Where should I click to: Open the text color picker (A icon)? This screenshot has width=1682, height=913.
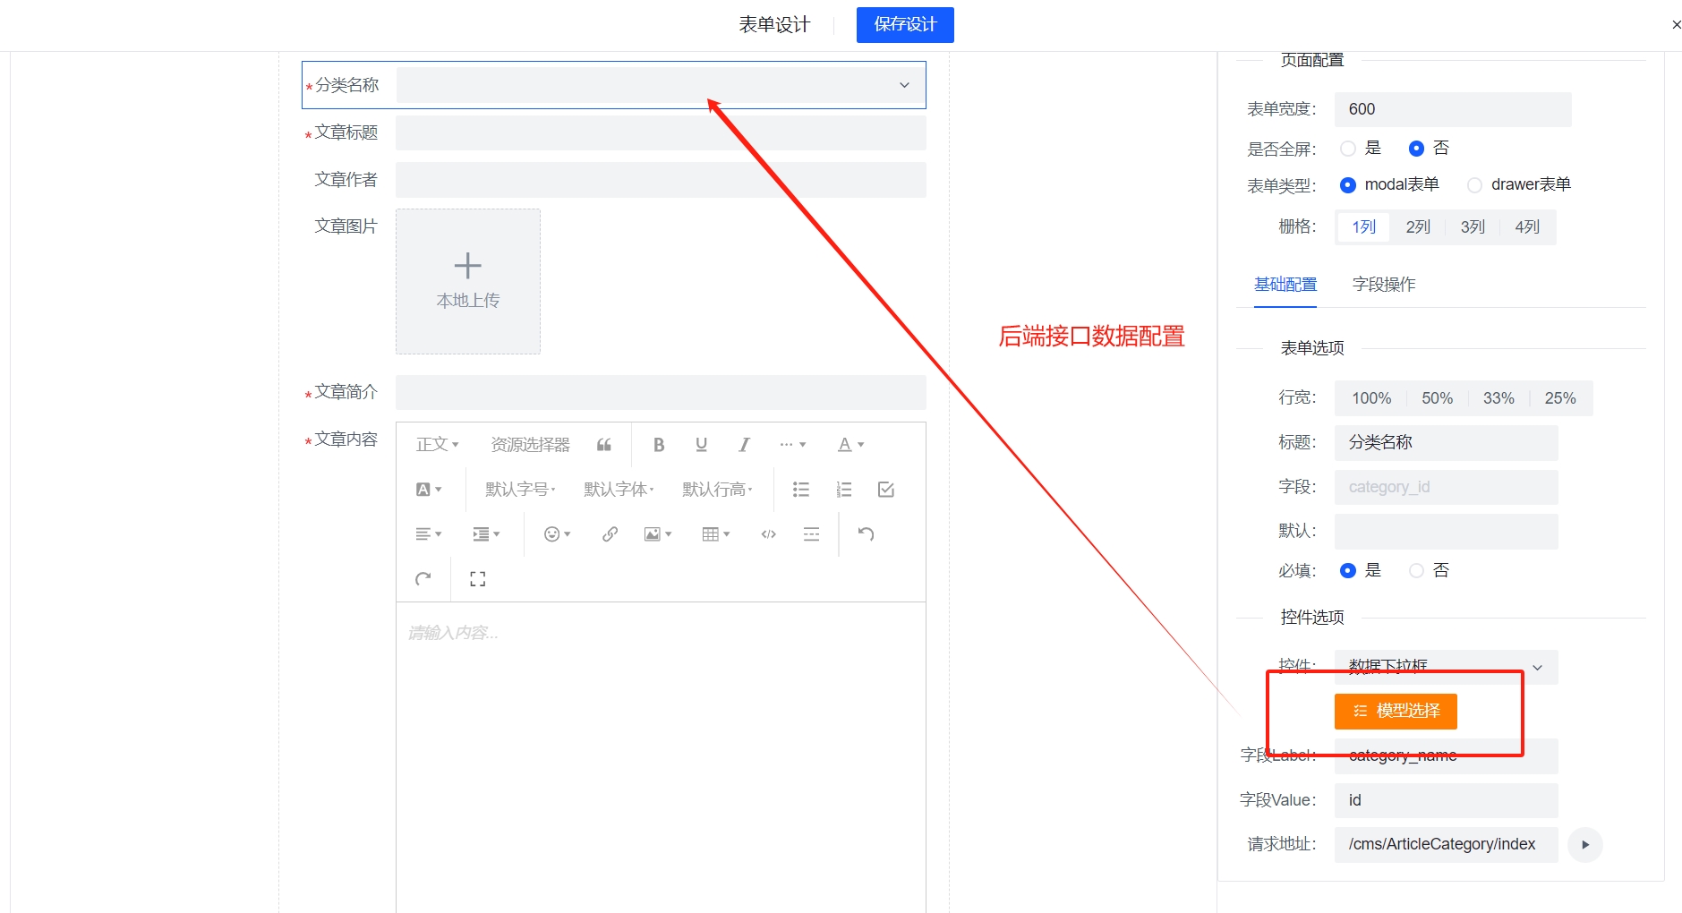click(x=850, y=445)
